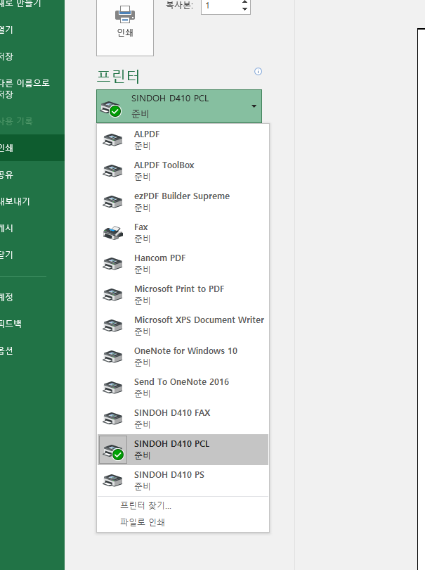Select OneNote for Windows 10 text

tap(186, 351)
